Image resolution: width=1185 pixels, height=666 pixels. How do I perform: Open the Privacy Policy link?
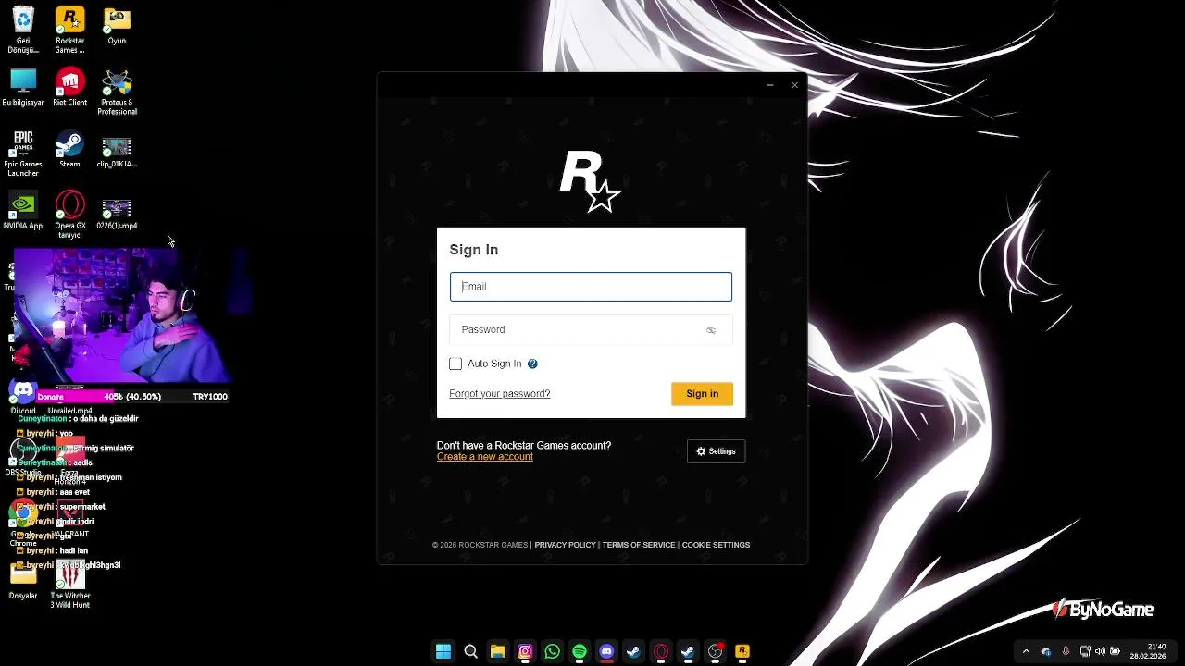[x=565, y=545]
